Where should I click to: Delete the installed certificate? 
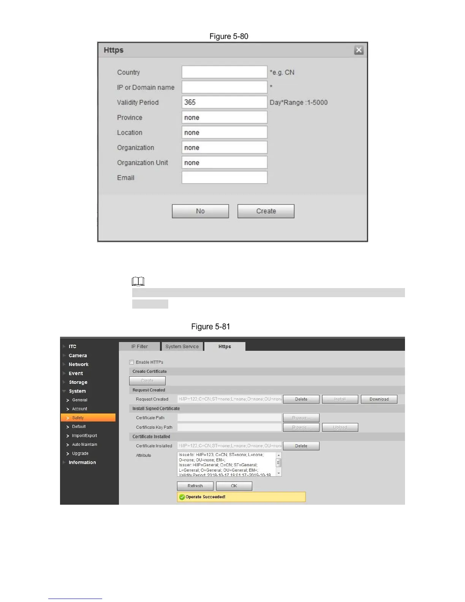coord(301,446)
